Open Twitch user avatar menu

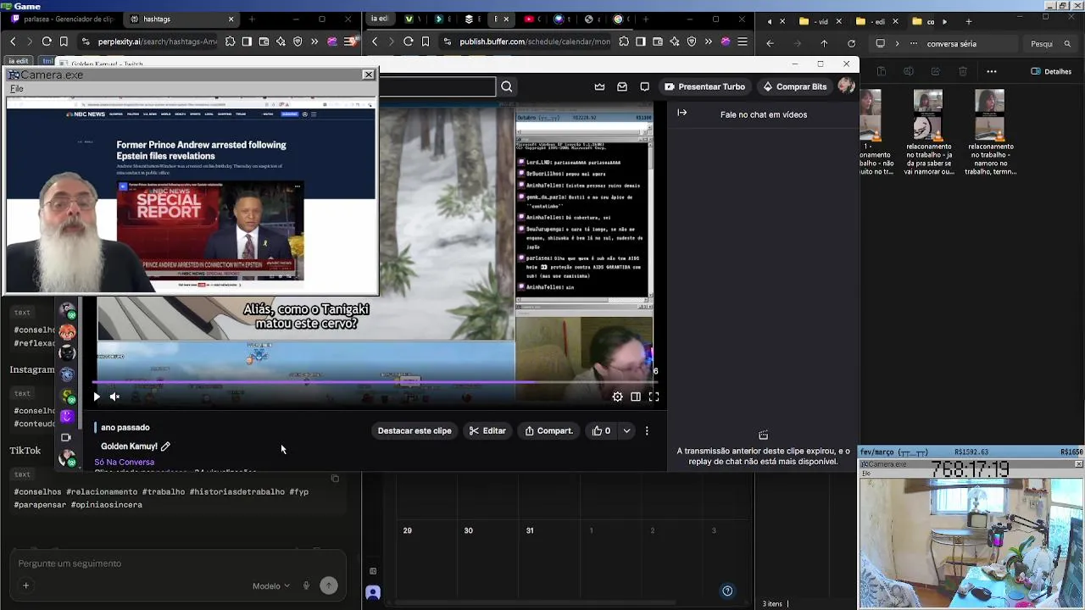point(845,86)
